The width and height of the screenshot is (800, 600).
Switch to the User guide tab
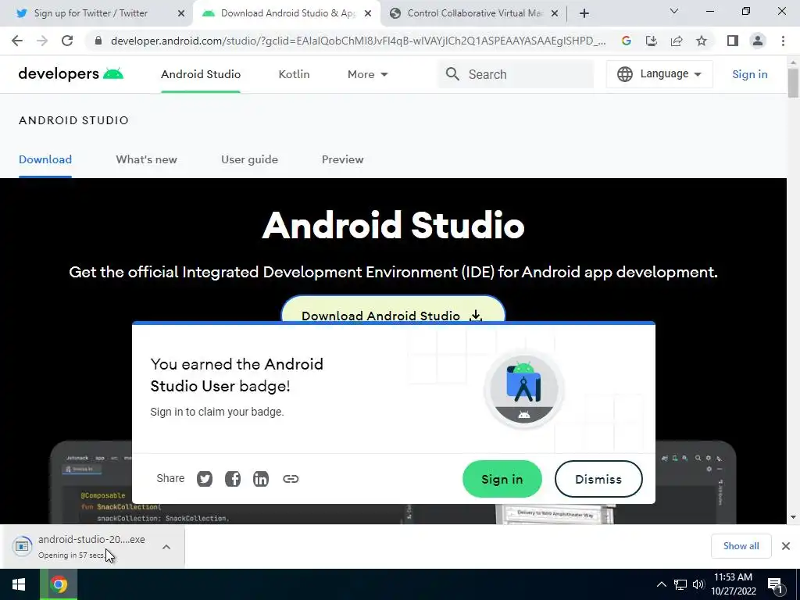pos(249,159)
